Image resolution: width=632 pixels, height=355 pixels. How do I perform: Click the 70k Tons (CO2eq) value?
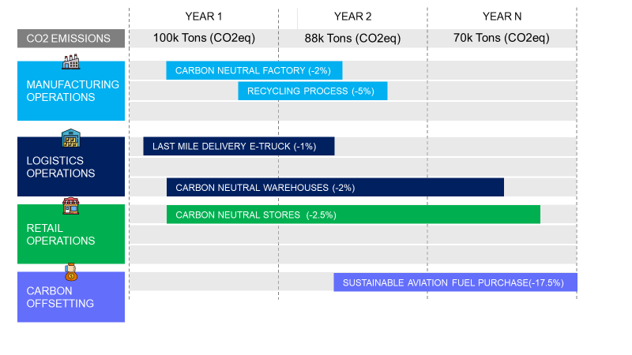(502, 38)
